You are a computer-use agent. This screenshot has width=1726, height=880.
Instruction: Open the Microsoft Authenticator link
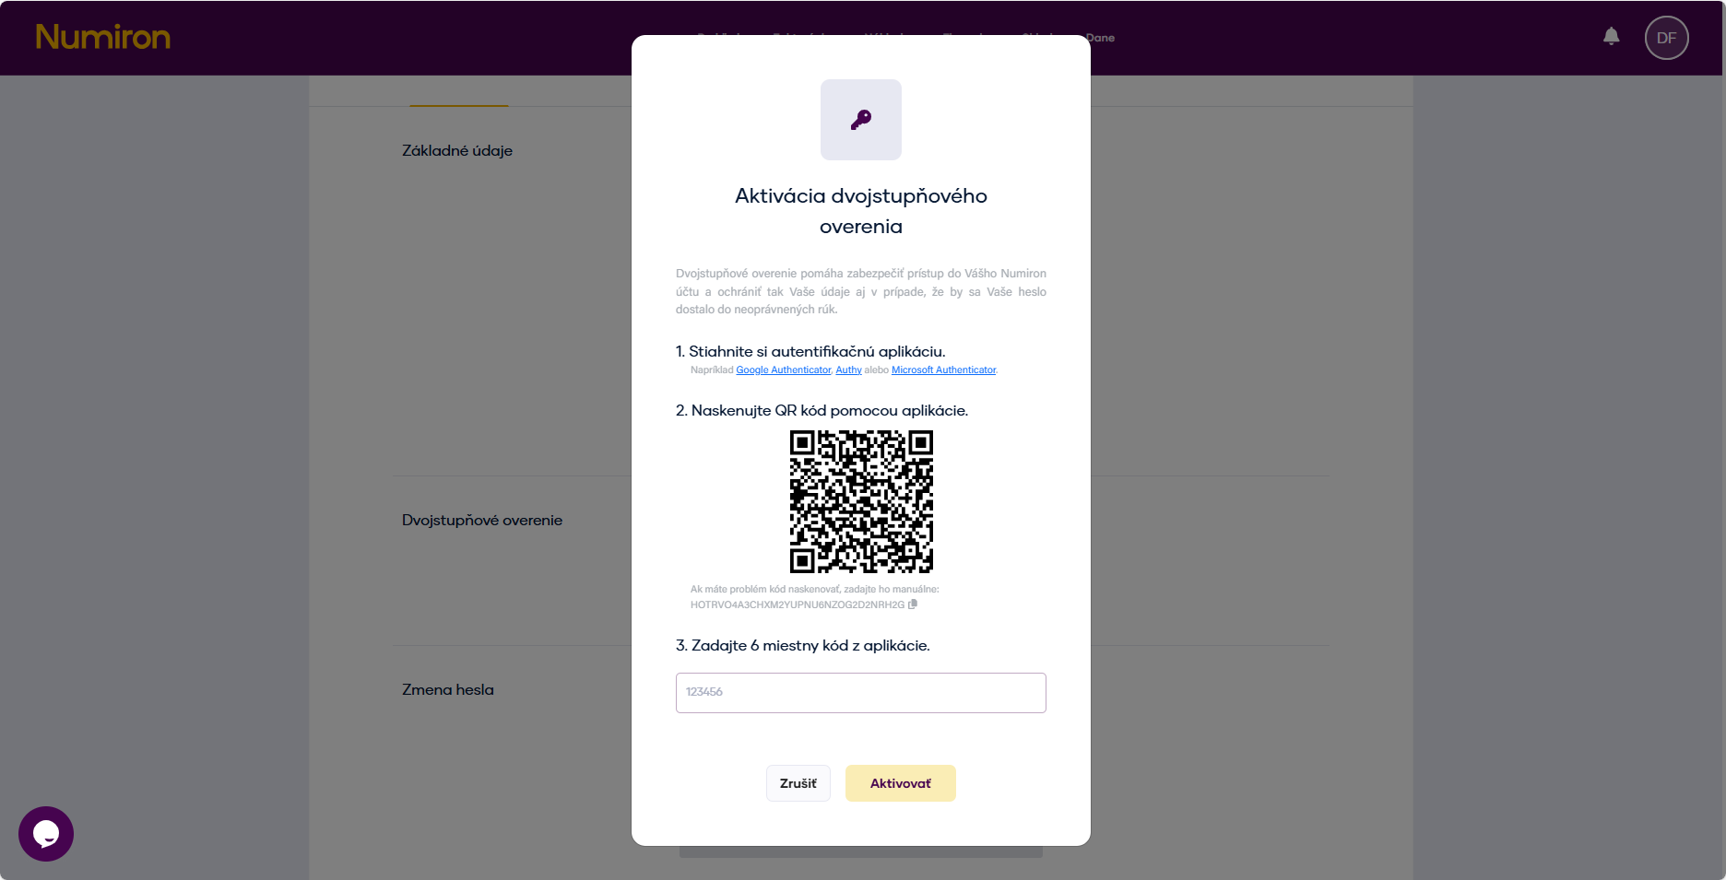click(943, 370)
